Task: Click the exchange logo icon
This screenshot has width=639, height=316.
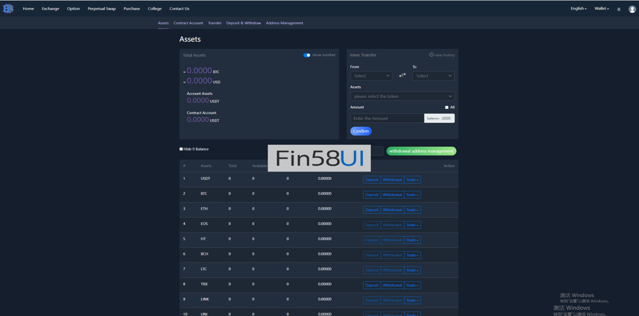Action: coord(8,9)
